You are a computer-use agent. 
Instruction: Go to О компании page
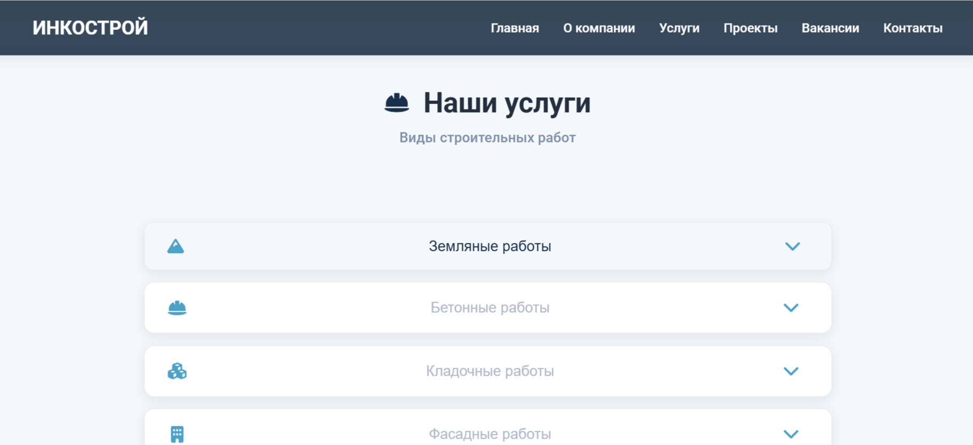(599, 28)
